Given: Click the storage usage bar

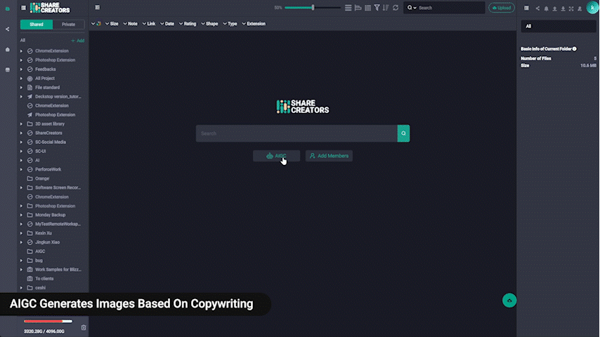Looking at the screenshot, I should pyautogui.click(x=48, y=322).
